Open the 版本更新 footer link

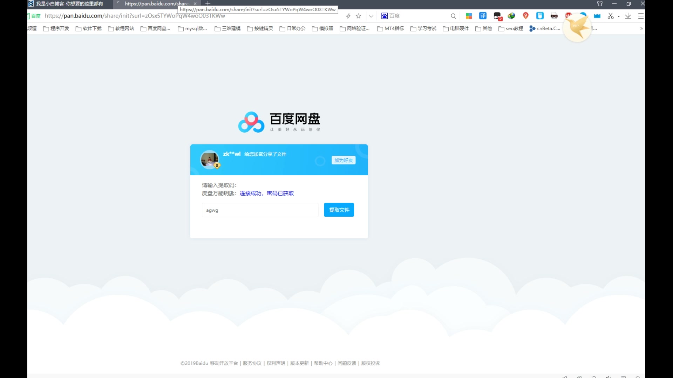[x=299, y=363]
